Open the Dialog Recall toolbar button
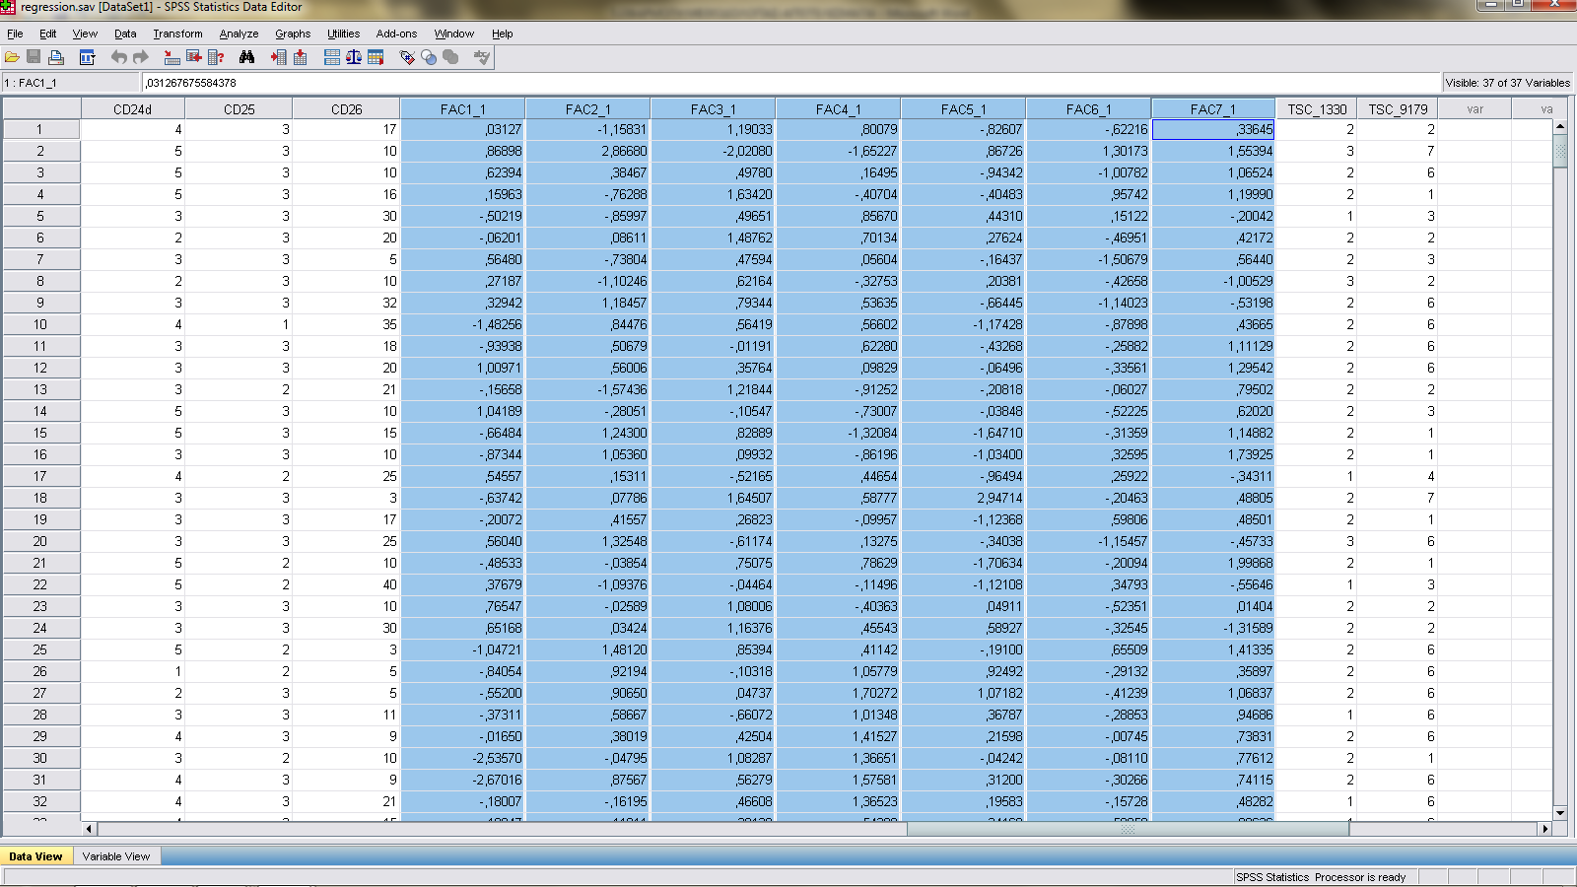This screenshot has height=887, width=1577. pos(87,57)
